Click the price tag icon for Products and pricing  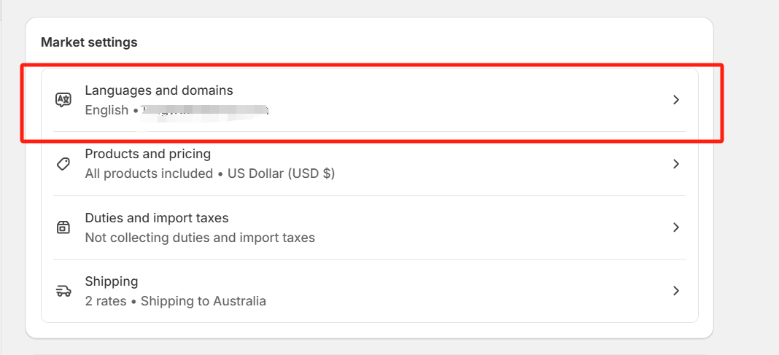point(63,164)
